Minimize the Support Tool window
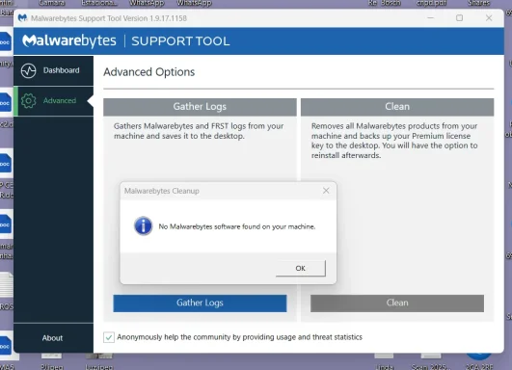Image resolution: width=512 pixels, height=370 pixels. tap(431, 18)
